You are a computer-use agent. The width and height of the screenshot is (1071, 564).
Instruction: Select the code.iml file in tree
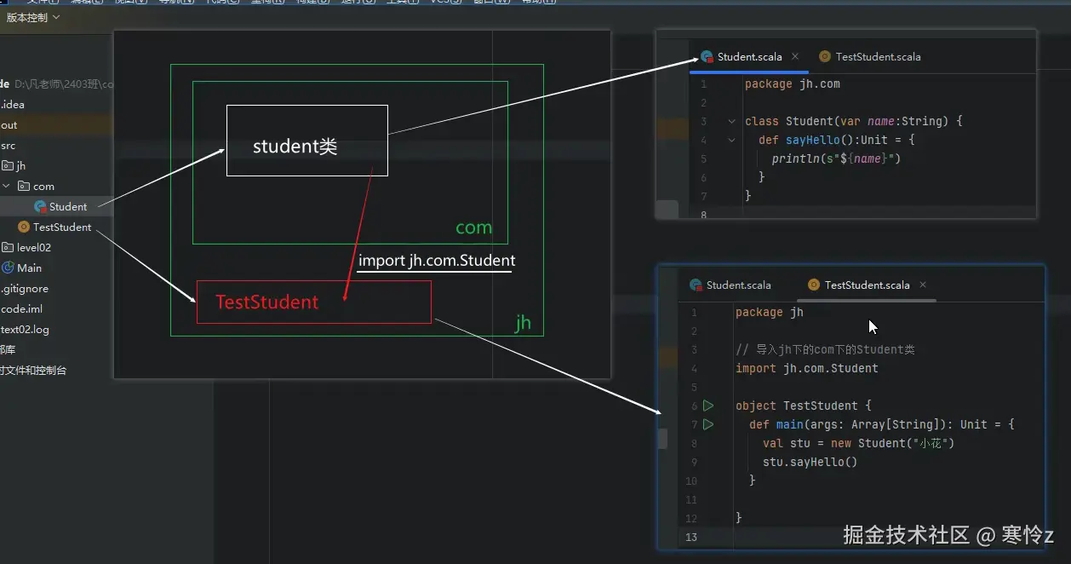click(x=22, y=309)
